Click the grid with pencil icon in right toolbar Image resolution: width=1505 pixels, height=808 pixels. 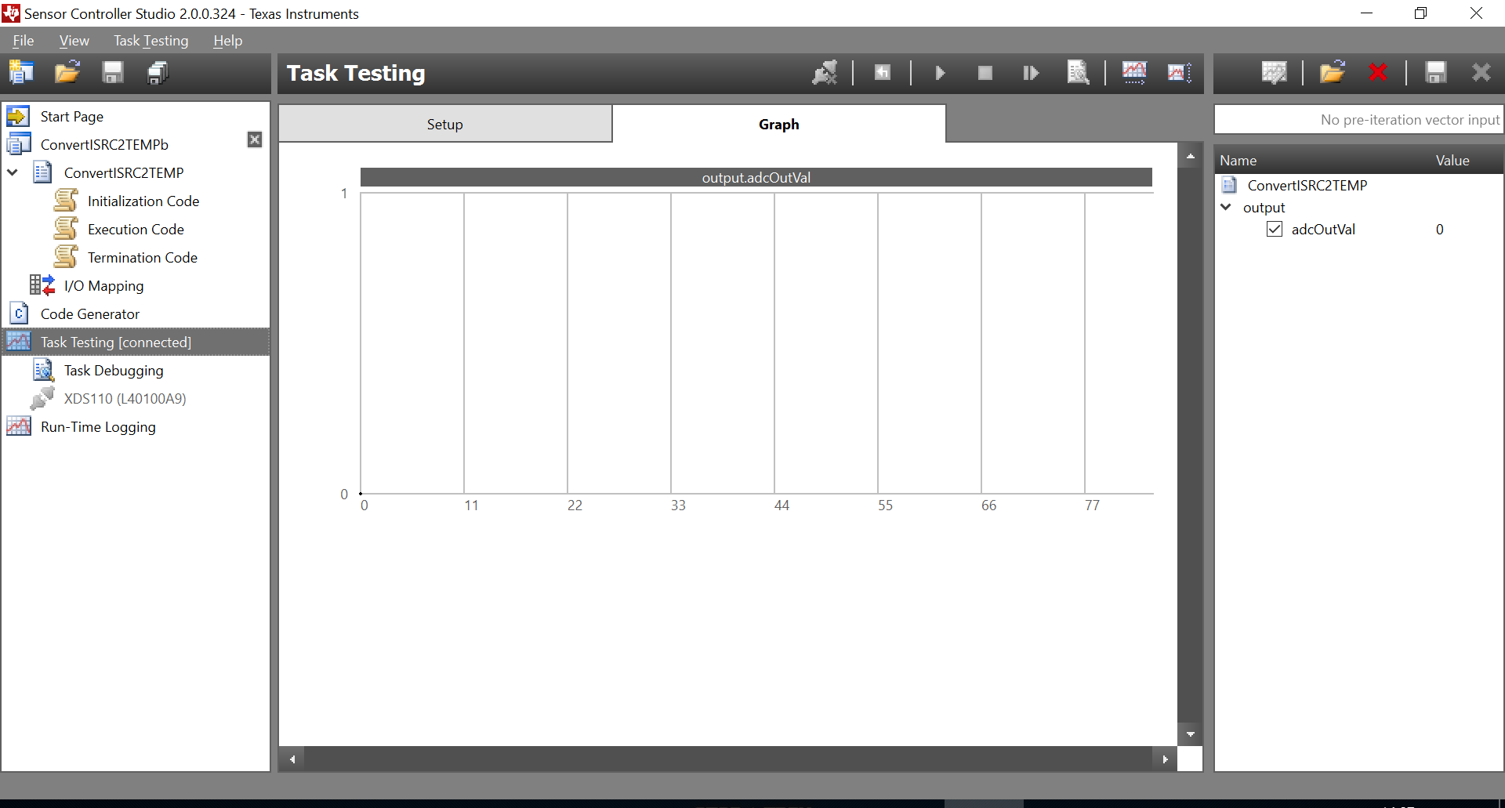pos(1275,73)
